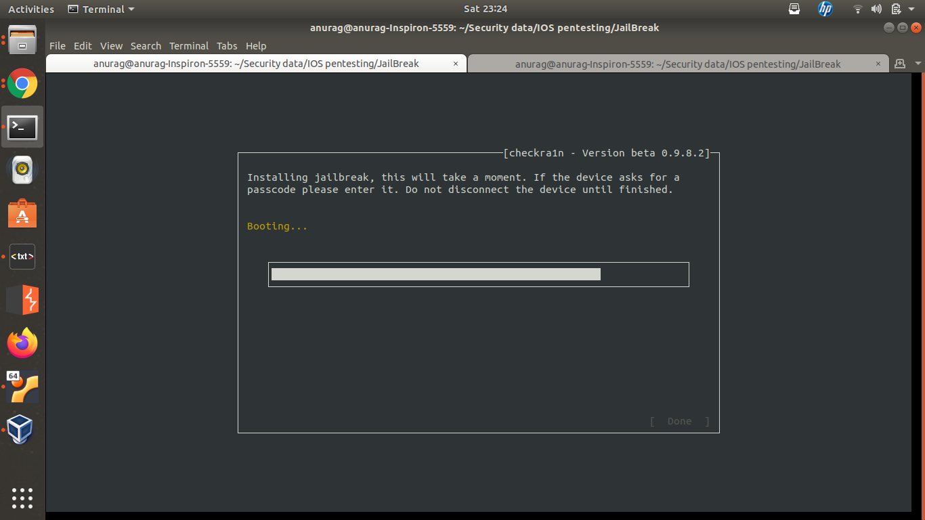Open the power/battery indicator in top bar
925x520 pixels.
pyautogui.click(x=896, y=9)
